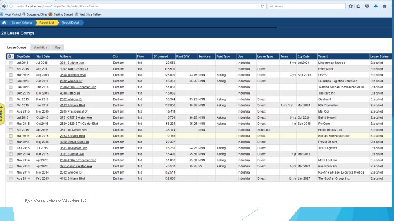Screen dimensions: 394x221
Task: Open the 2933 S Miami Blvd address link
Action: (72, 136)
